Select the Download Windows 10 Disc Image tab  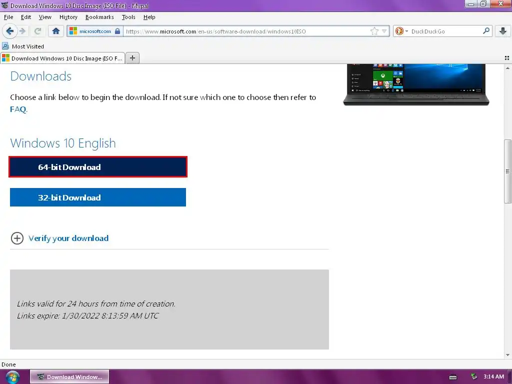pyautogui.click(x=62, y=58)
